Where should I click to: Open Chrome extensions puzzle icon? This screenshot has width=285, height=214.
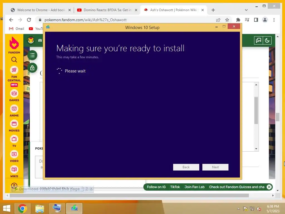click(x=238, y=20)
